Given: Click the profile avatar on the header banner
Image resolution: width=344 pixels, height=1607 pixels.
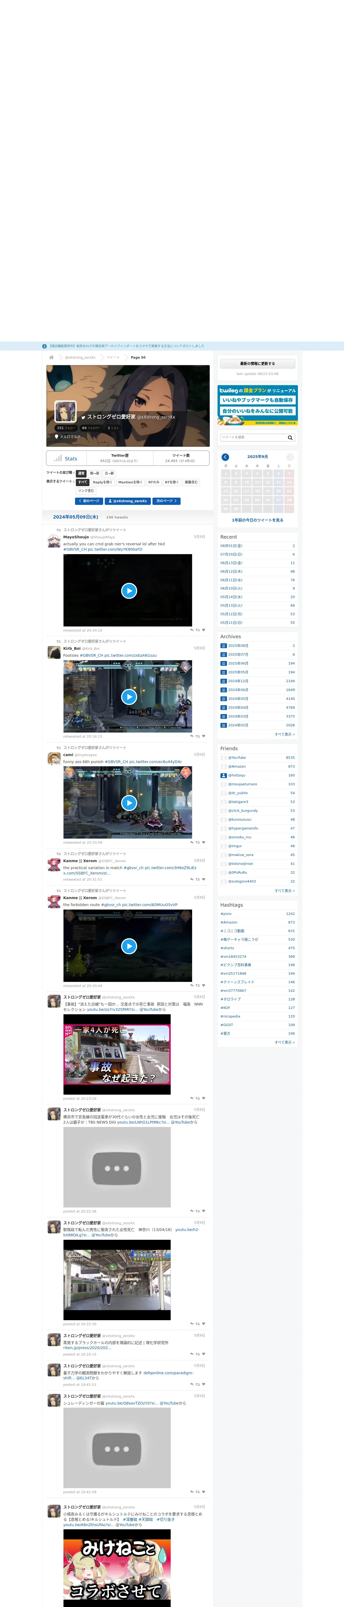Looking at the screenshot, I should 66,412.
